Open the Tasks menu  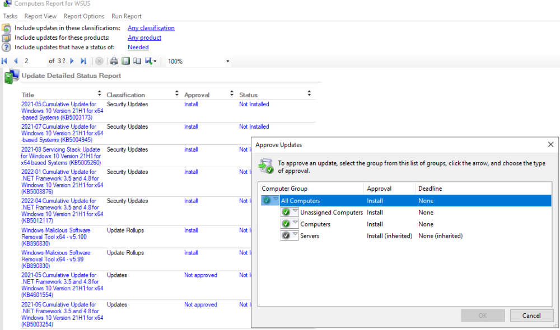tap(10, 16)
